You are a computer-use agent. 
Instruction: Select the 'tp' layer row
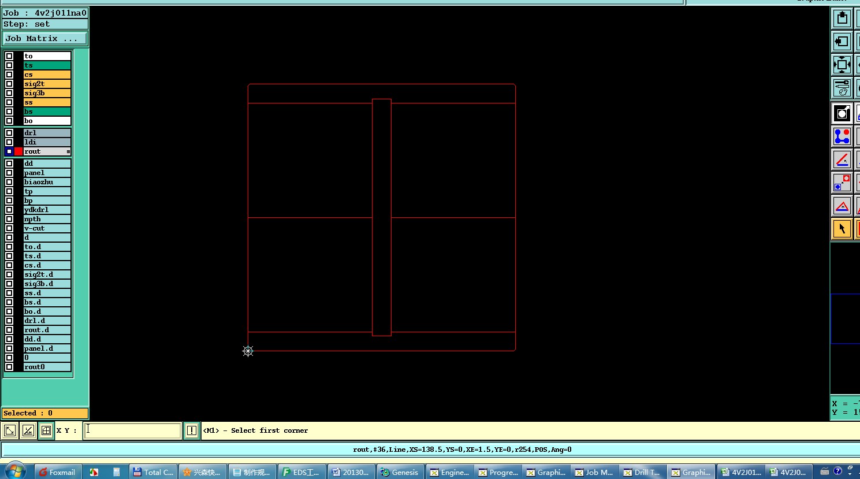(x=47, y=191)
